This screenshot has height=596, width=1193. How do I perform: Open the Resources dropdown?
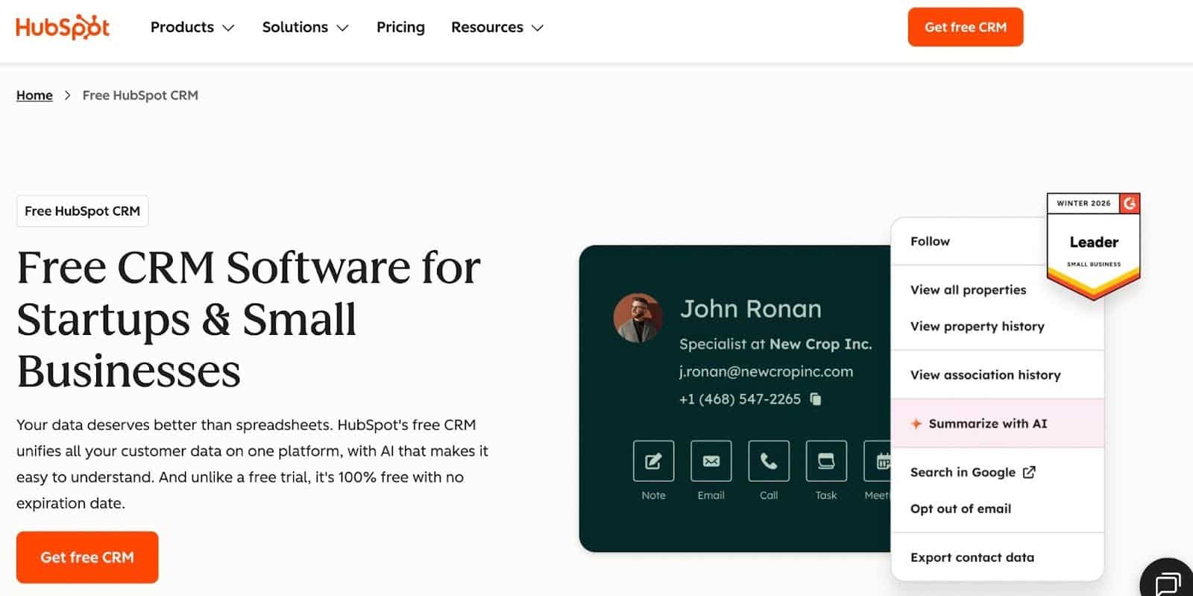(497, 28)
